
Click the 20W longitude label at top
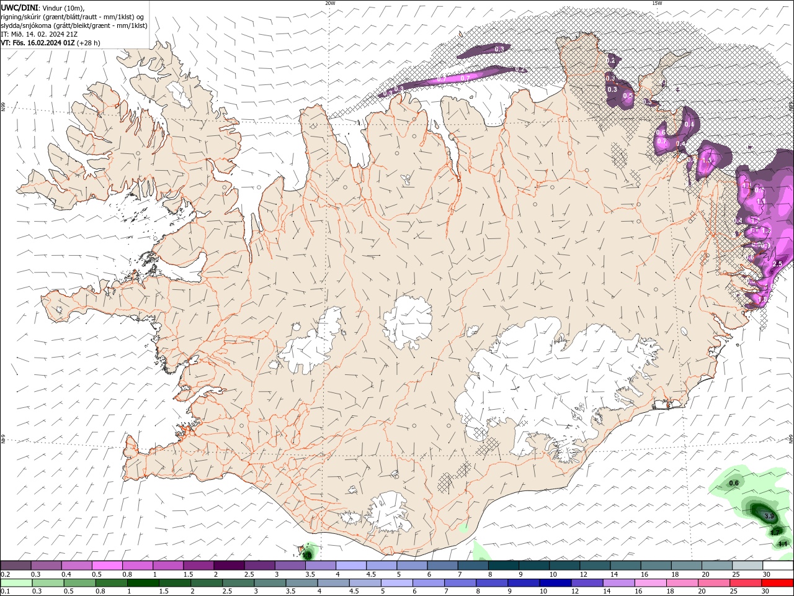click(x=330, y=3)
